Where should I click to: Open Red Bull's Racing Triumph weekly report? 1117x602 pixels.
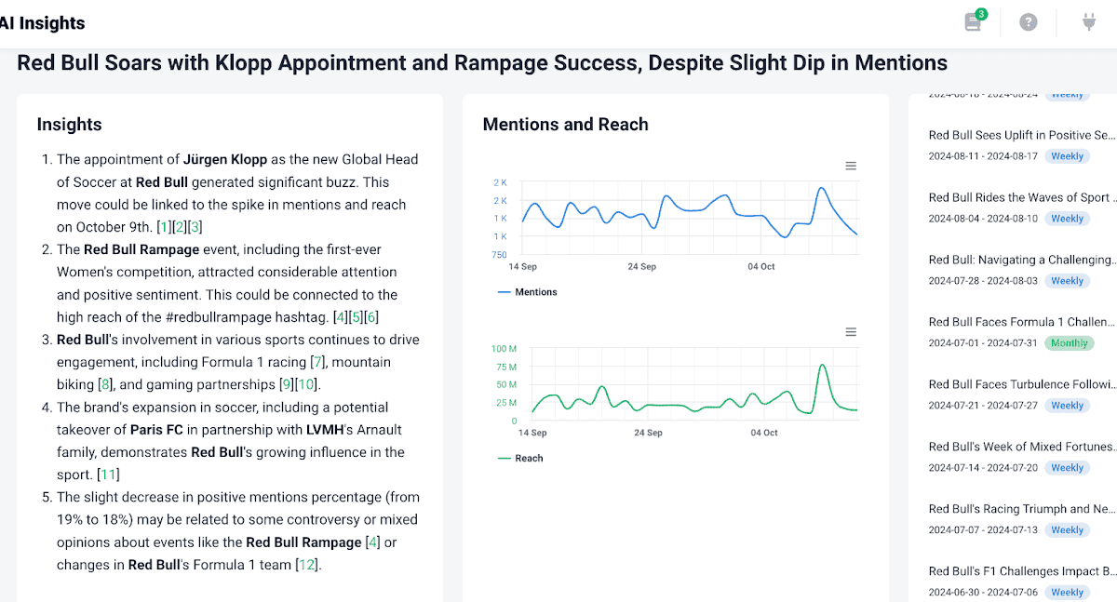1021,509
